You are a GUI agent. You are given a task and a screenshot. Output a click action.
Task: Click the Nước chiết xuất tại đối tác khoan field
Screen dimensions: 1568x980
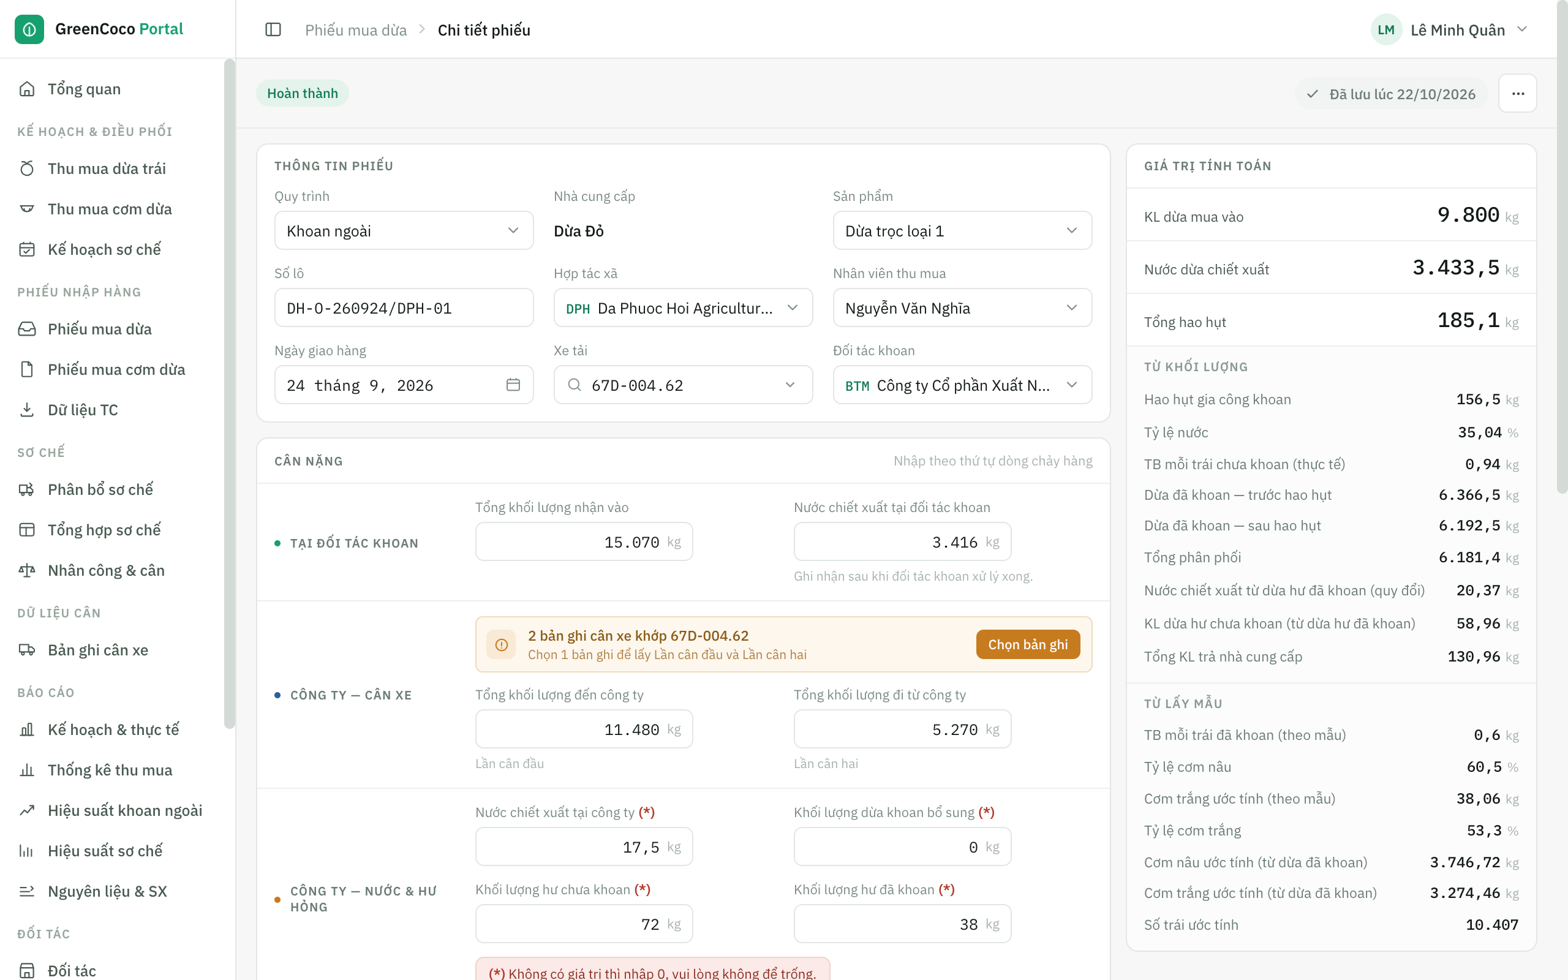pyautogui.click(x=902, y=542)
